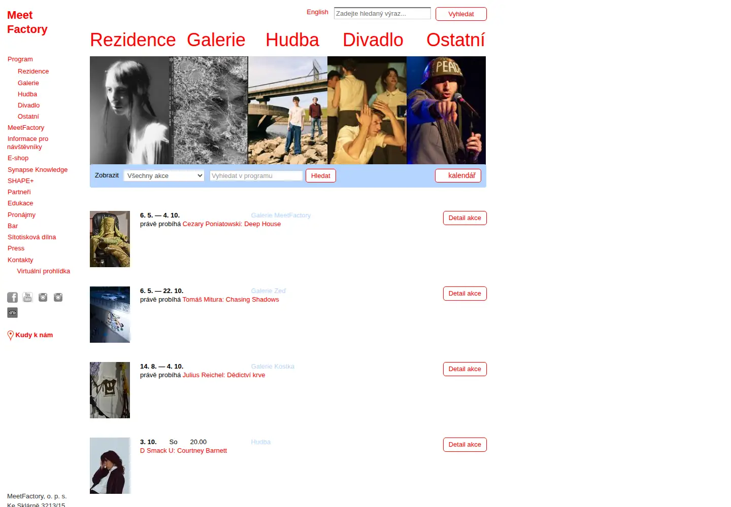Open the Divadlo top tab
This screenshot has width=731, height=507.
373,40
